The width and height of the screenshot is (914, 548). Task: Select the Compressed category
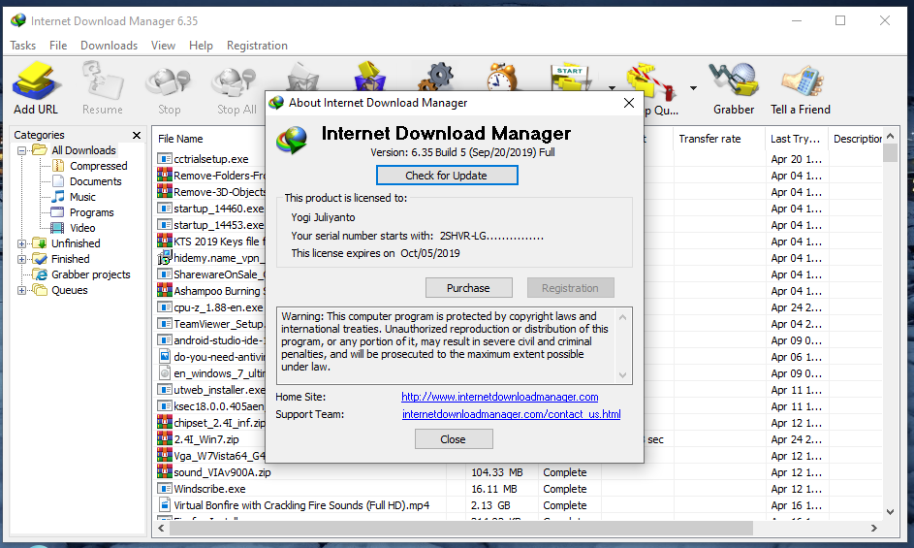pyautogui.click(x=98, y=166)
